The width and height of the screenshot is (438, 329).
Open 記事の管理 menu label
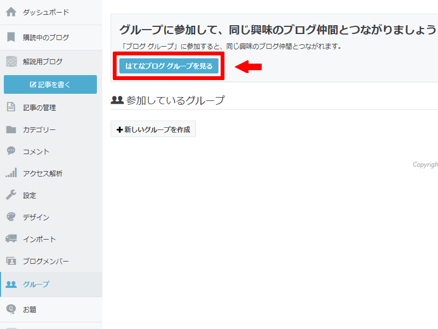pyautogui.click(x=39, y=107)
